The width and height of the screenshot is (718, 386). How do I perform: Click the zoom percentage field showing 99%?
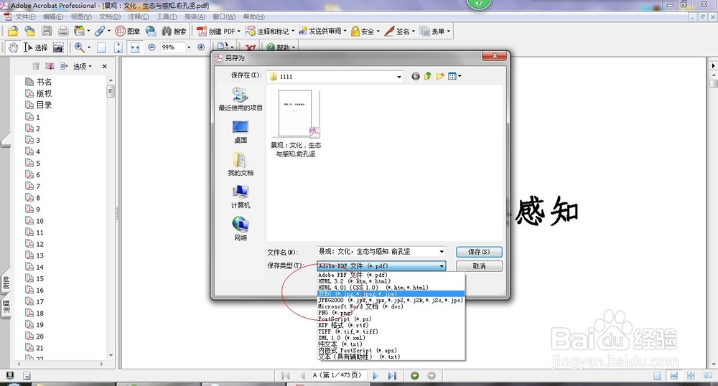[173, 47]
